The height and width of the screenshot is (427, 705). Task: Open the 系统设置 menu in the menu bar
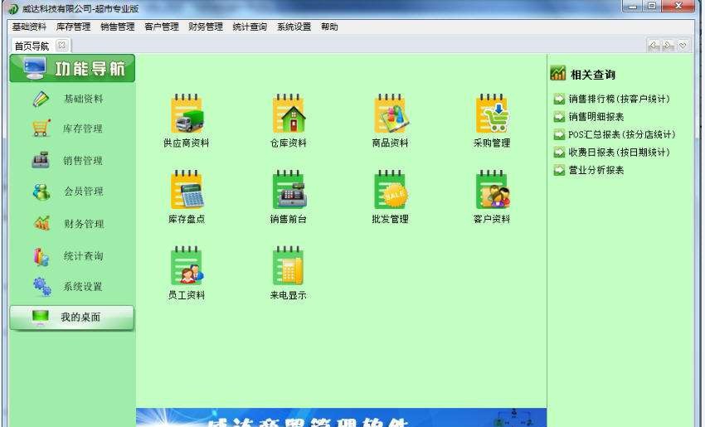click(294, 27)
